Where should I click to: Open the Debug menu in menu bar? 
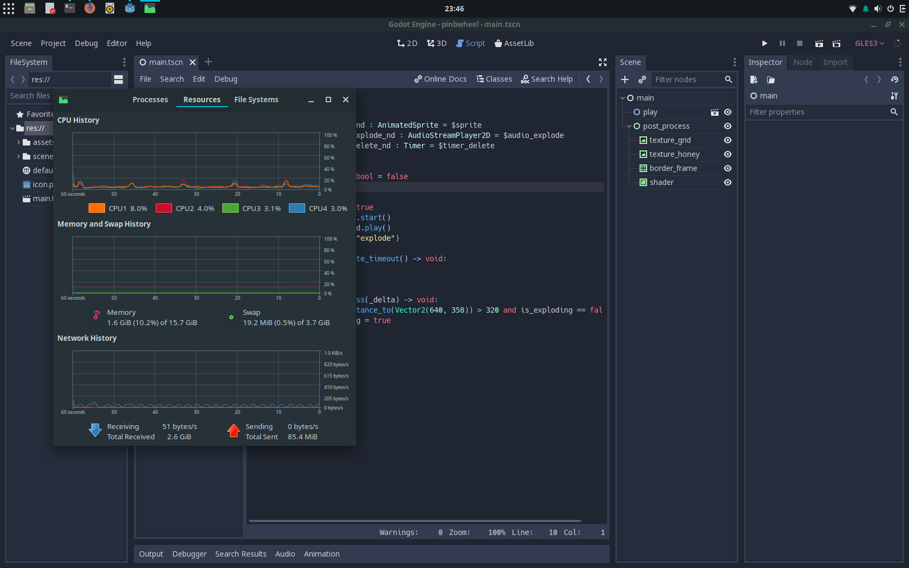point(86,43)
